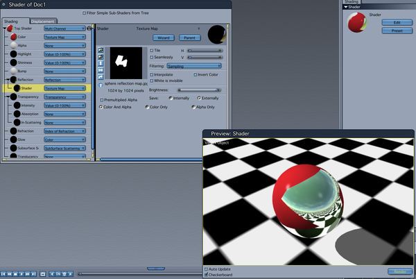This screenshot has height=279, width=416.
Task: Adjust the V tiling slider
Action: 205,58
